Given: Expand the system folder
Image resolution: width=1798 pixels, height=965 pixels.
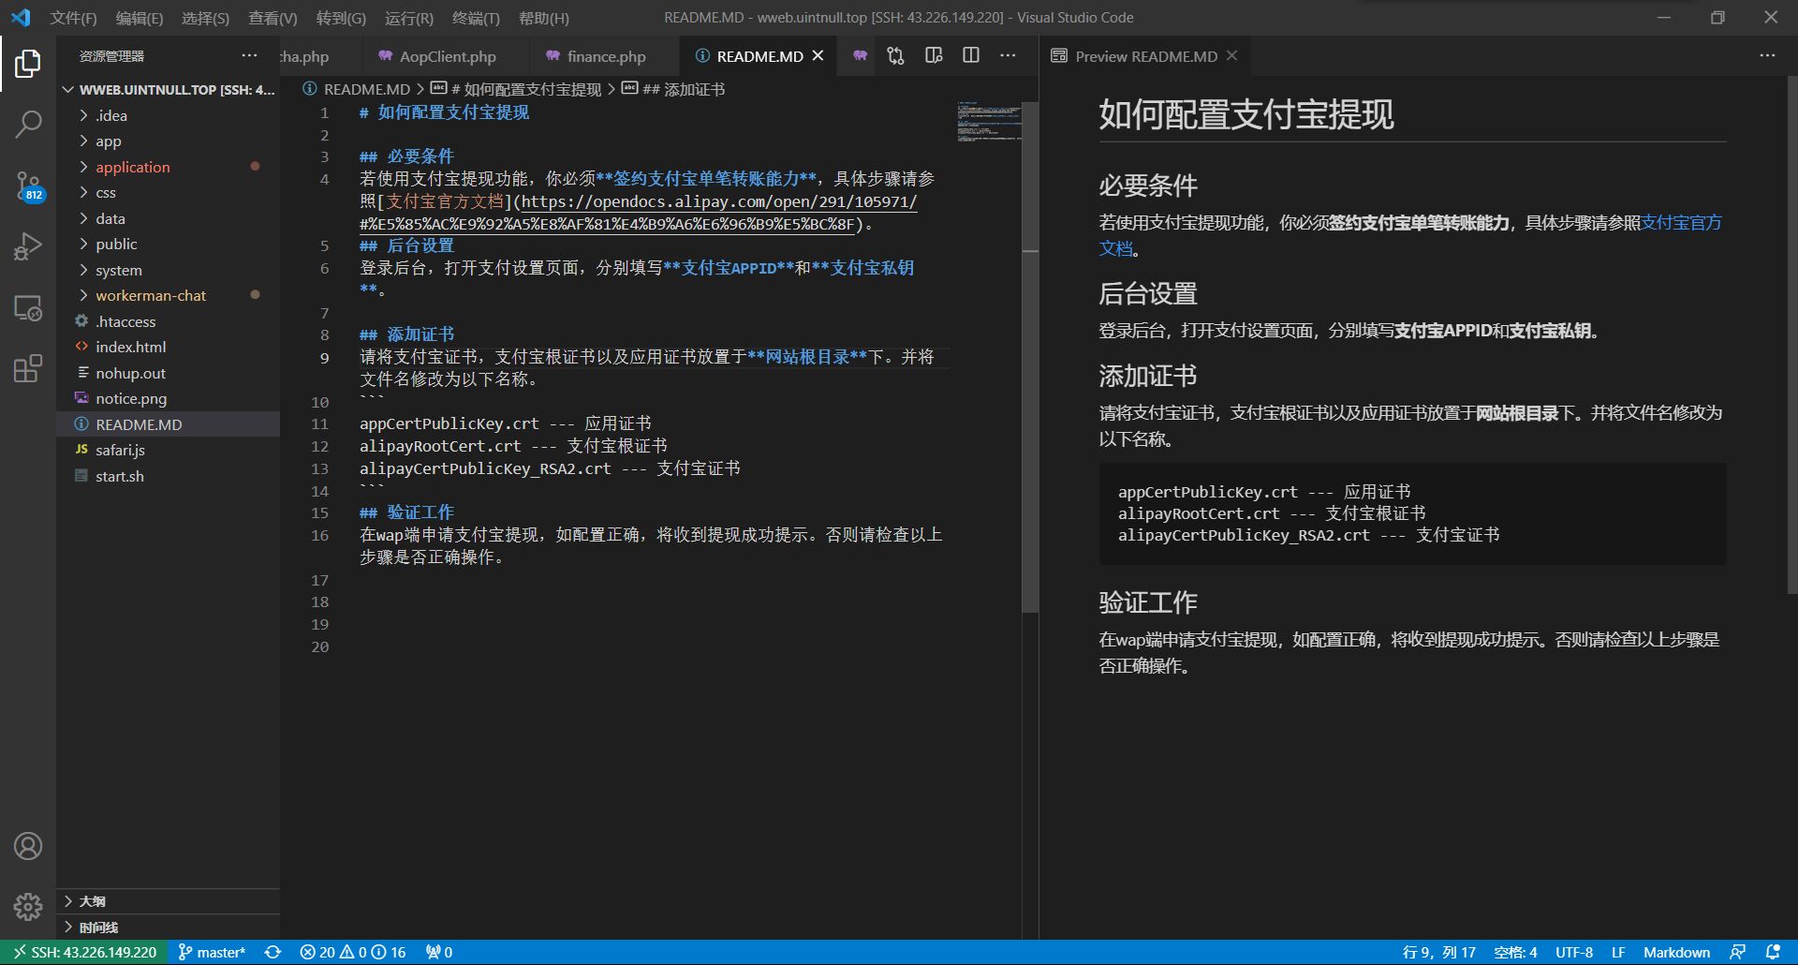Looking at the screenshot, I should tap(169, 270).
